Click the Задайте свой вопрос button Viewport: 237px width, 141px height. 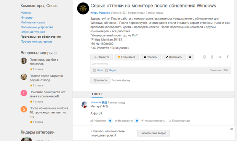153,133
